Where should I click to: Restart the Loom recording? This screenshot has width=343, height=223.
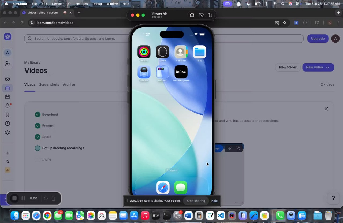(46, 198)
